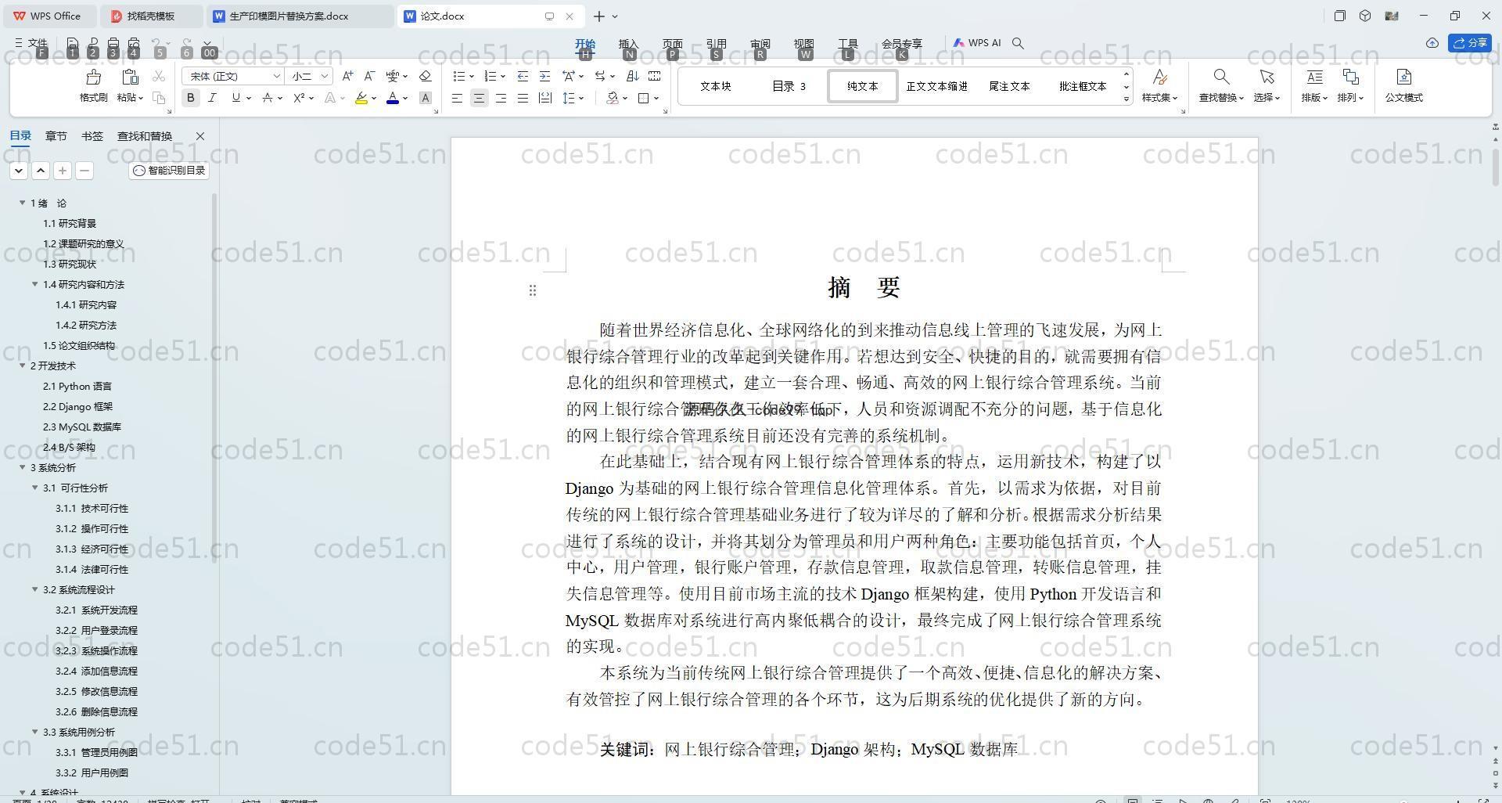
Task: Click the phonetic guide (變) icon
Action: click(393, 76)
